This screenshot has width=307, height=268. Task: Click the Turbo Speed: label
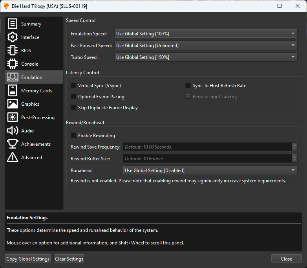point(84,57)
